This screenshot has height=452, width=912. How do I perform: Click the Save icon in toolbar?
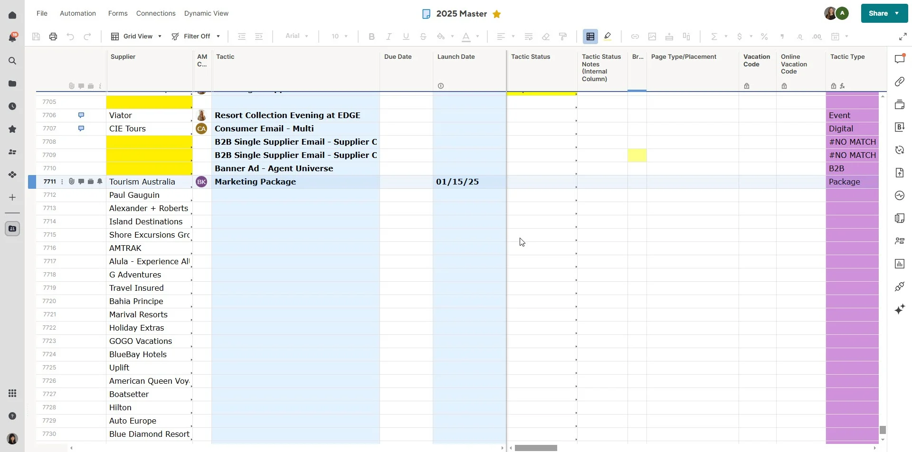point(36,37)
